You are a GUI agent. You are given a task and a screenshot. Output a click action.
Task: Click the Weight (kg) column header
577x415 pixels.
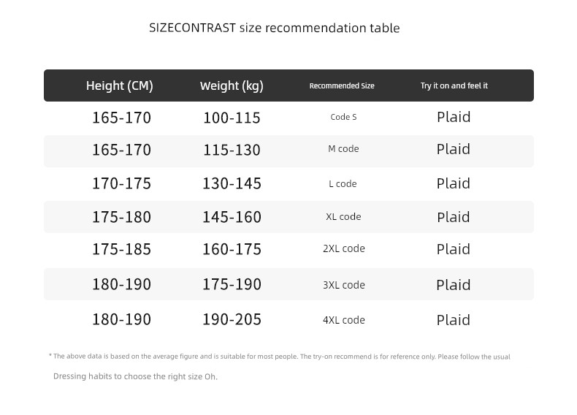coord(232,85)
